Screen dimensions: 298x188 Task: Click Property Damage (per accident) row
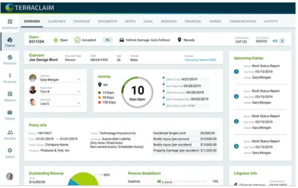(185, 151)
